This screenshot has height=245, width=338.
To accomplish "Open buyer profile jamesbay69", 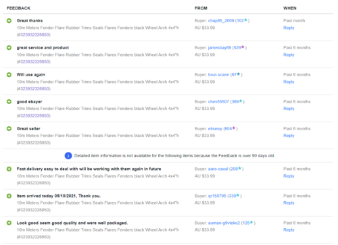I will (x=220, y=48).
